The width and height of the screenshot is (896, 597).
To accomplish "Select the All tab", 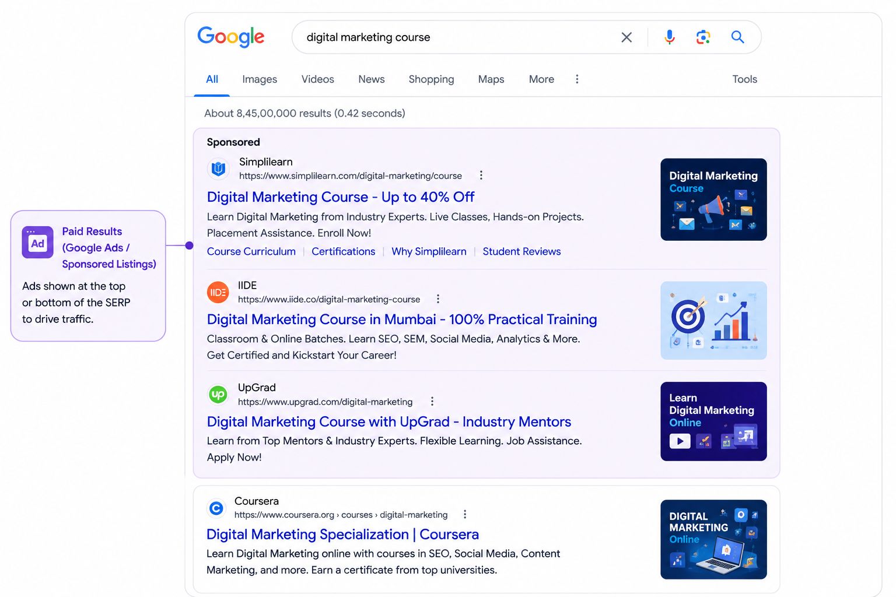I will [212, 79].
